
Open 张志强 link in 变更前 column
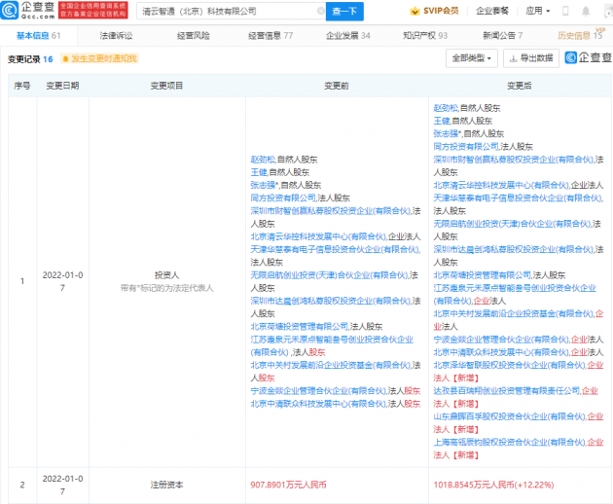click(263, 185)
